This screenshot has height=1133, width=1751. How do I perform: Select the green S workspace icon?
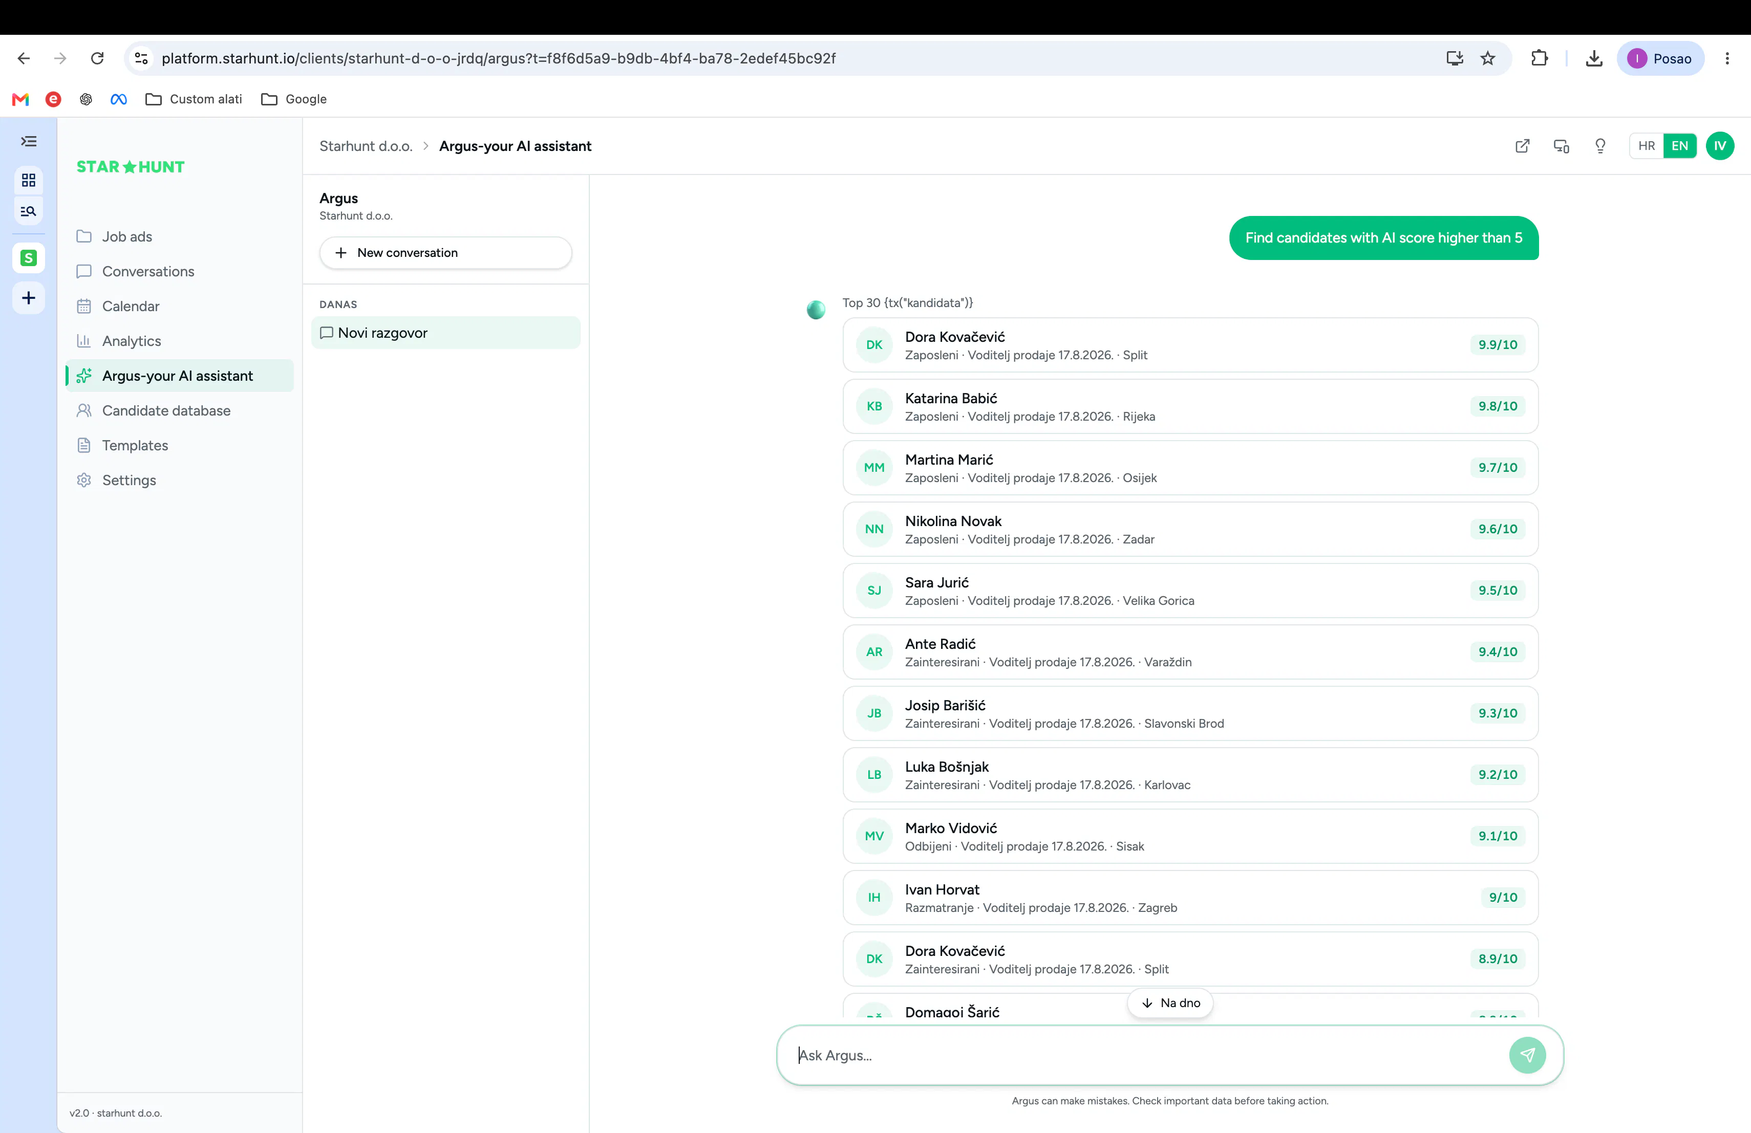[x=29, y=258]
